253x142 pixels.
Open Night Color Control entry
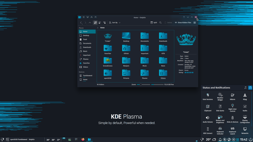(x=233, y=108)
